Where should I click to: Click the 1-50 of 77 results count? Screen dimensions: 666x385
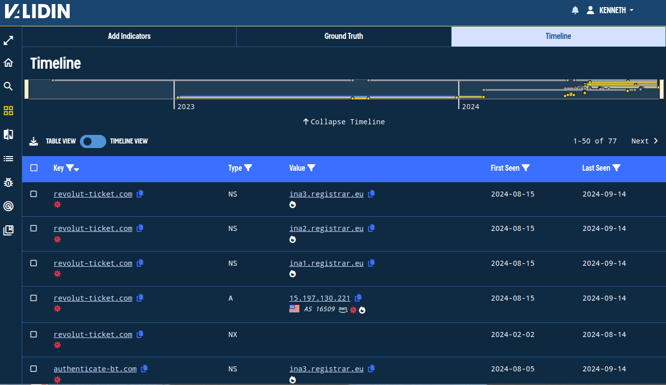point(595,141)
